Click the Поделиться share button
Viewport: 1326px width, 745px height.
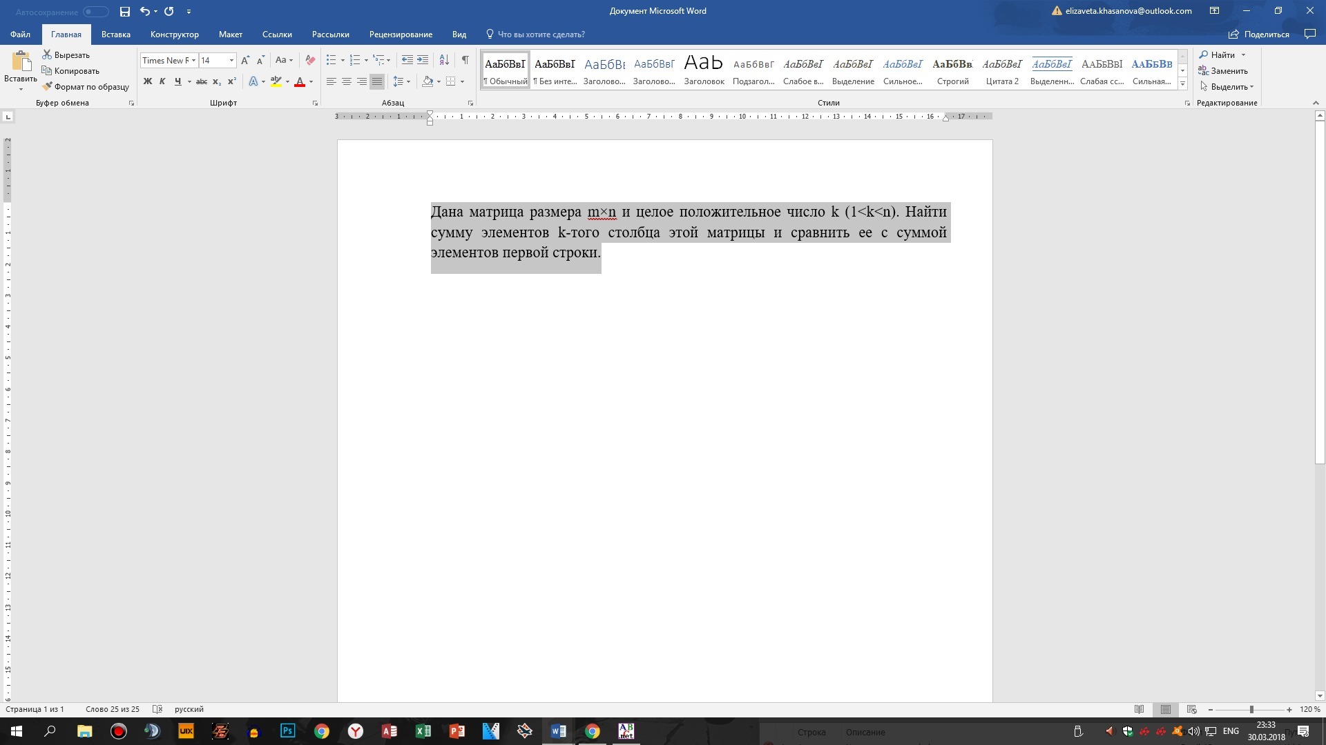coord(1258,34)
